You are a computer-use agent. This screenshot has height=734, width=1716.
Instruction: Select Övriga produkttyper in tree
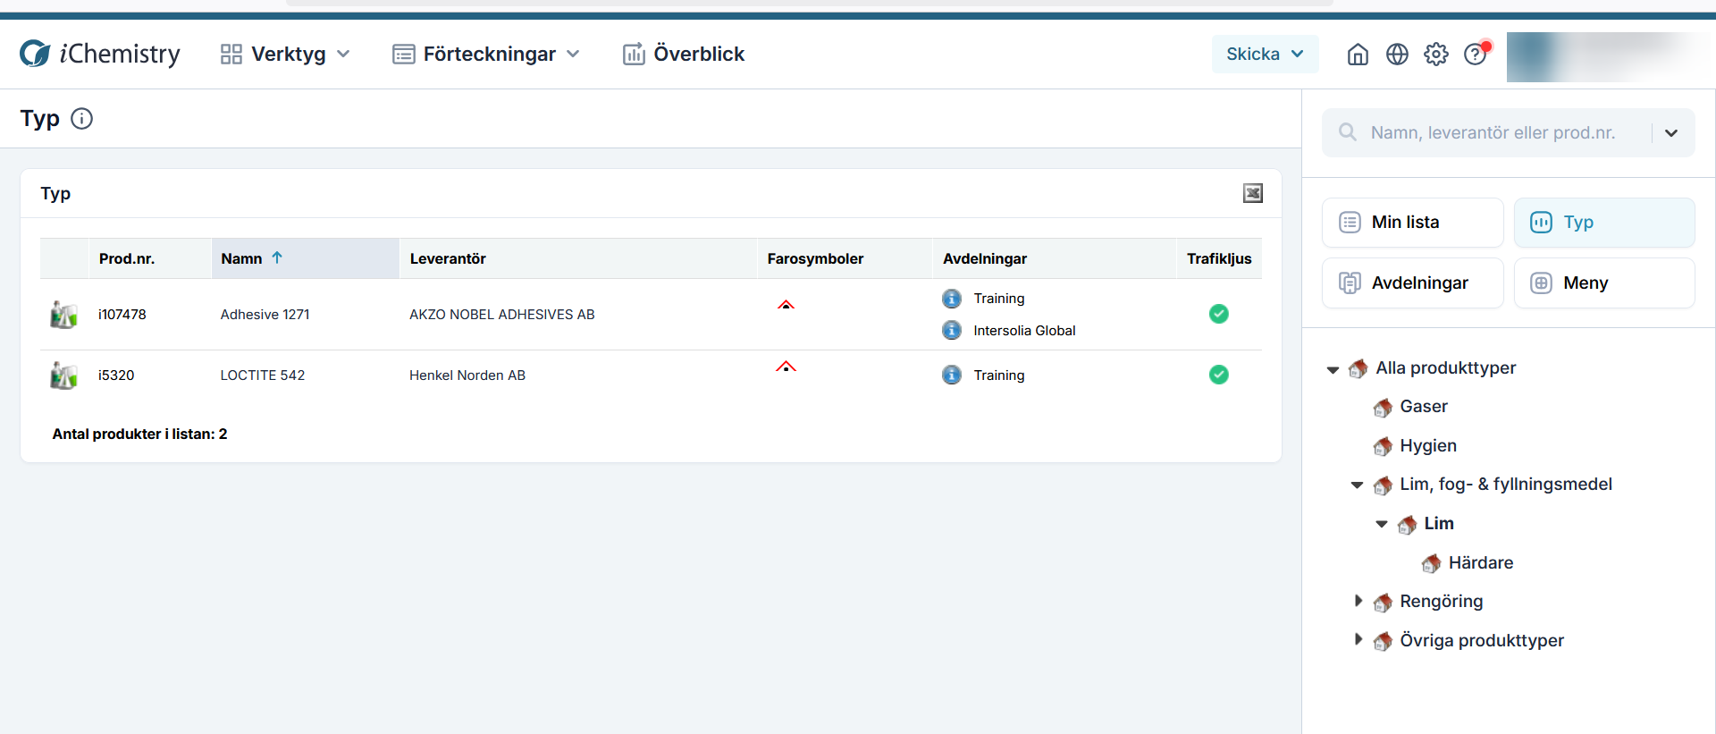(x=1482, y=641)
